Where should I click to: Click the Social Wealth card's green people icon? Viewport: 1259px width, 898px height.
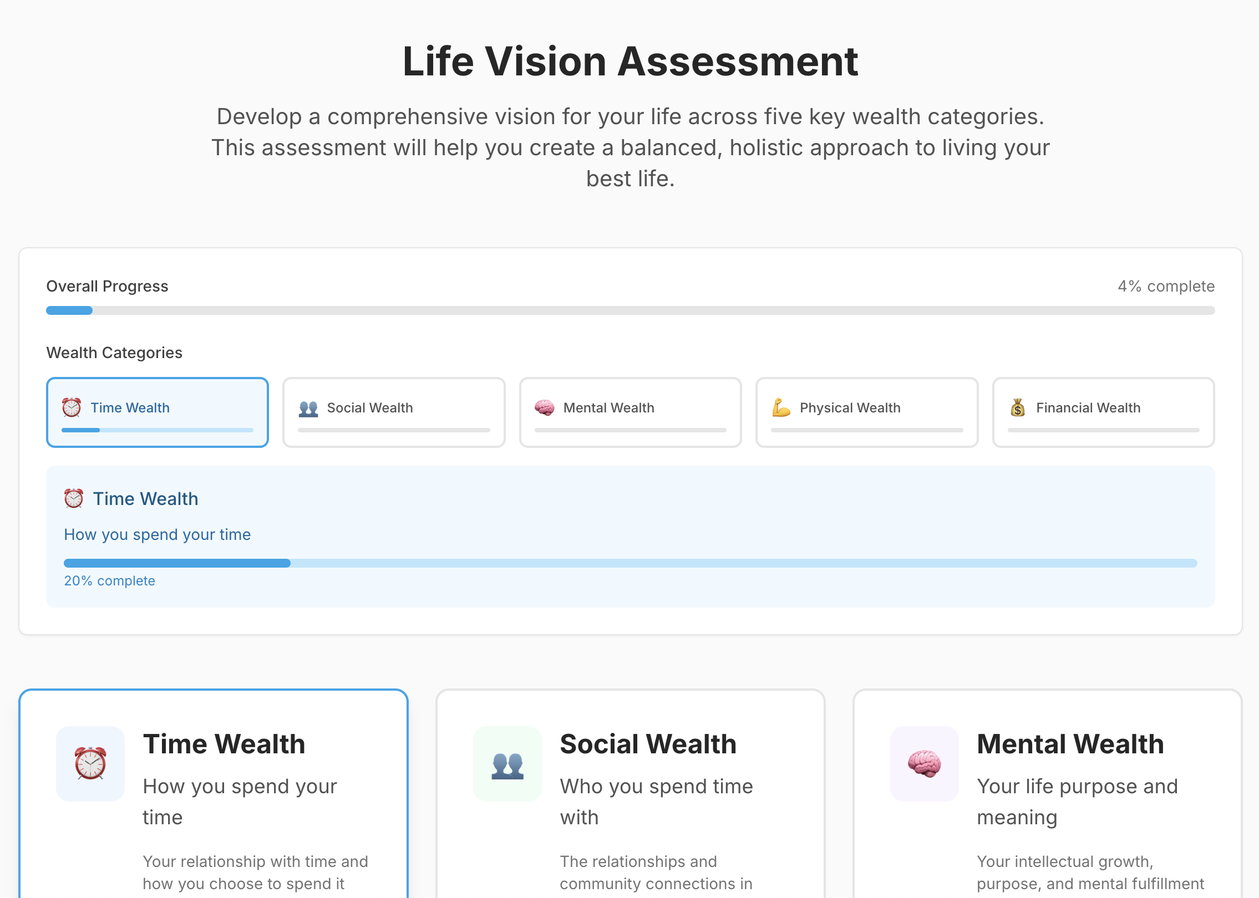[507, 764]
